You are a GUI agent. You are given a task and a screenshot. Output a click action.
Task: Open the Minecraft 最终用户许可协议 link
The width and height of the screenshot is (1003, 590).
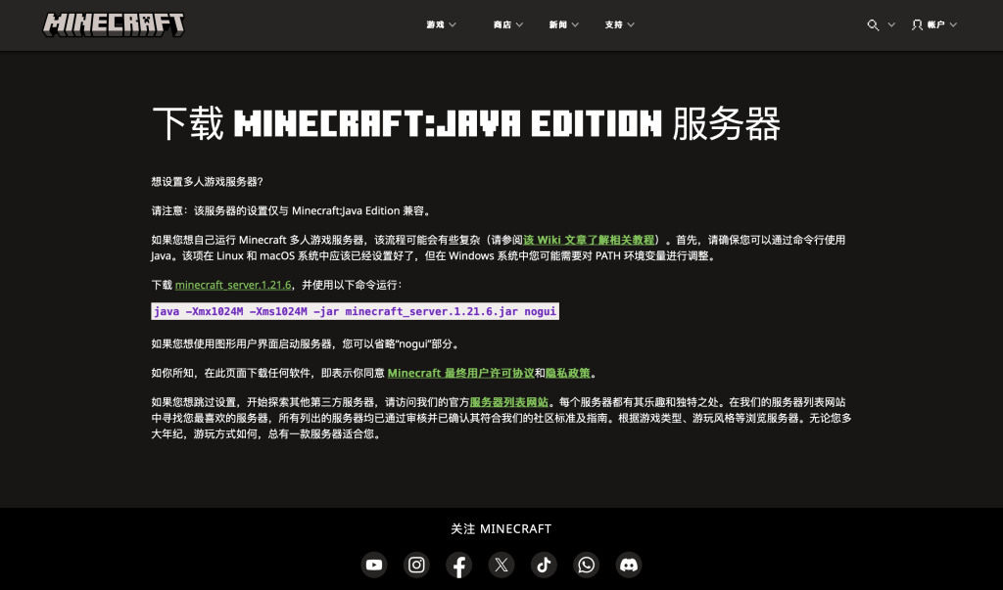(x=460, y=373)
